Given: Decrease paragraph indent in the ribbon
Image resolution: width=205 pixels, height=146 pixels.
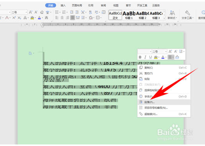Looking at the screenshot, I should [71, 12].
